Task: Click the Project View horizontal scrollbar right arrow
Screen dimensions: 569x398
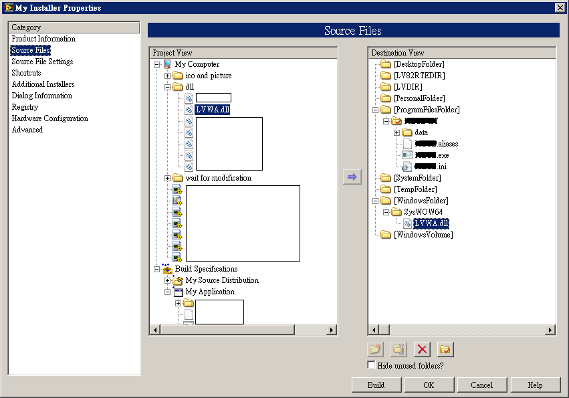Action: [x=331, y=329]
